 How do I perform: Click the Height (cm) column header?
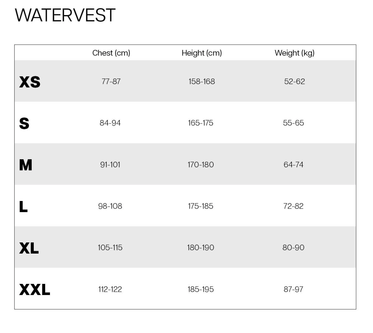coord(201,53)
